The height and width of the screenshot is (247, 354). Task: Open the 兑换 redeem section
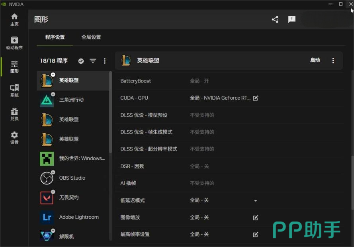(x=14, y=114)
